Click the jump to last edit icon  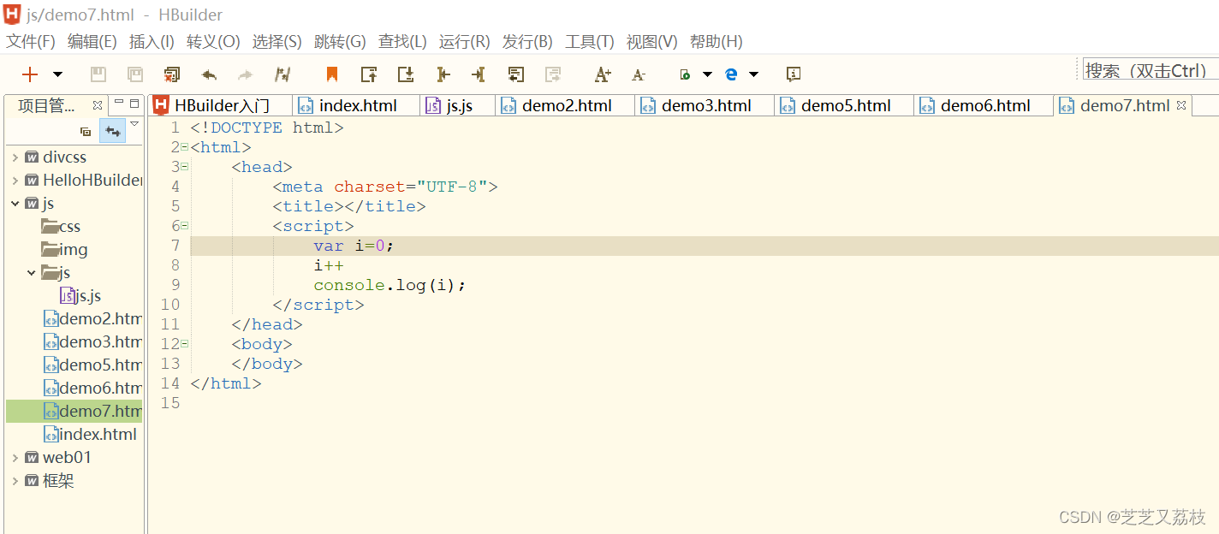[x=443, y=74]
